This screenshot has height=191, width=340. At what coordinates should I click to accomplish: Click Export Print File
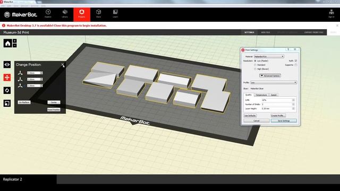[314, 32]
